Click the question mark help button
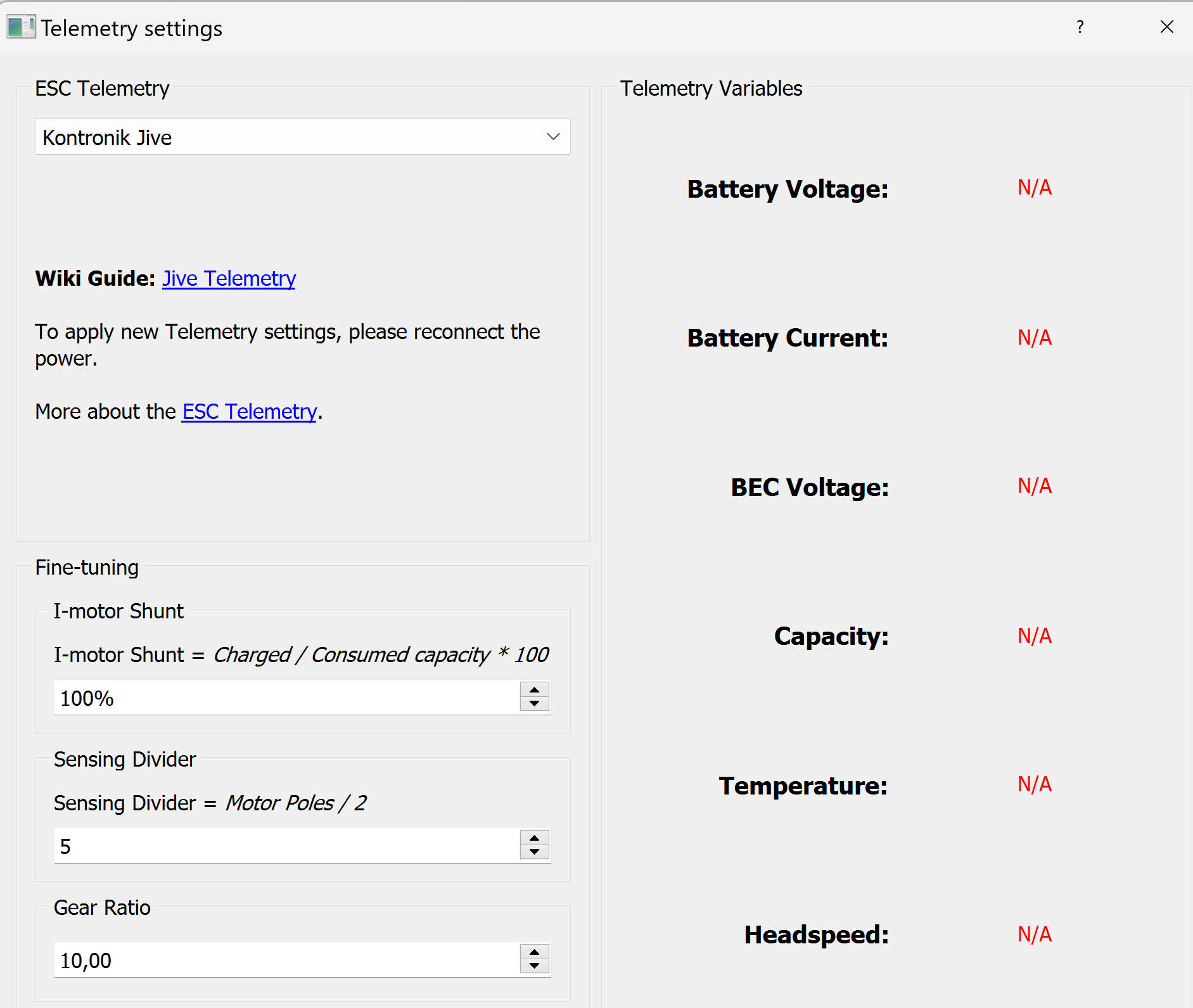Viewport: 1193px width, 1008px height. [x=1080, y=27]
